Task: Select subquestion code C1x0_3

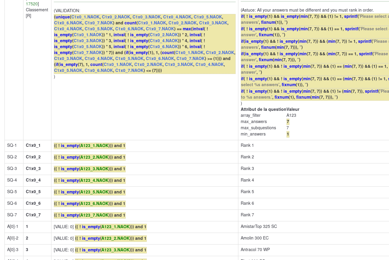Action: click(x=33, y=168)
